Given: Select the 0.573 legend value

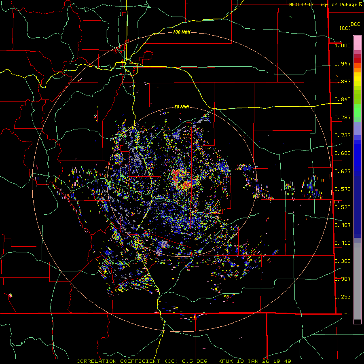Looking at the screenshot, I should click(x=343, y=189).
